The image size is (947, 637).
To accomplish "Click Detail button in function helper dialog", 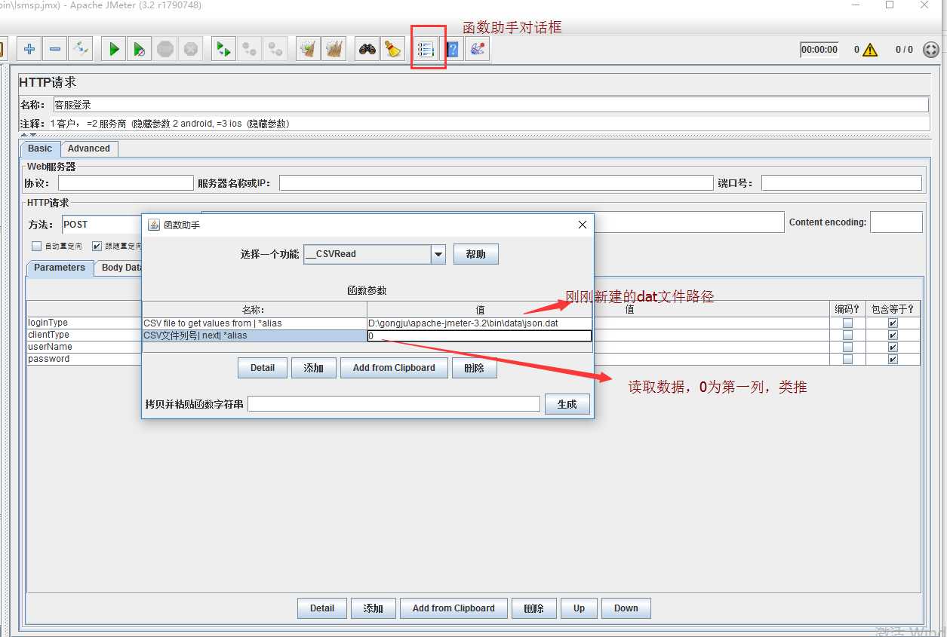I will tap(263, 368).
